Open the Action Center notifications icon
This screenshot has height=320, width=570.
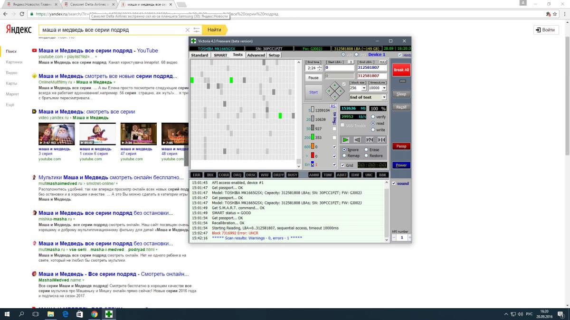[x=561, y=314]
